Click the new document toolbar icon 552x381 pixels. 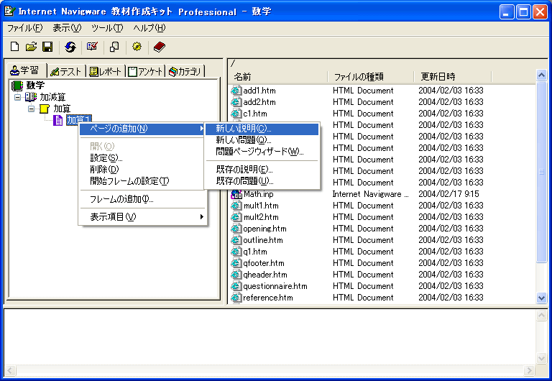point(14,47)
